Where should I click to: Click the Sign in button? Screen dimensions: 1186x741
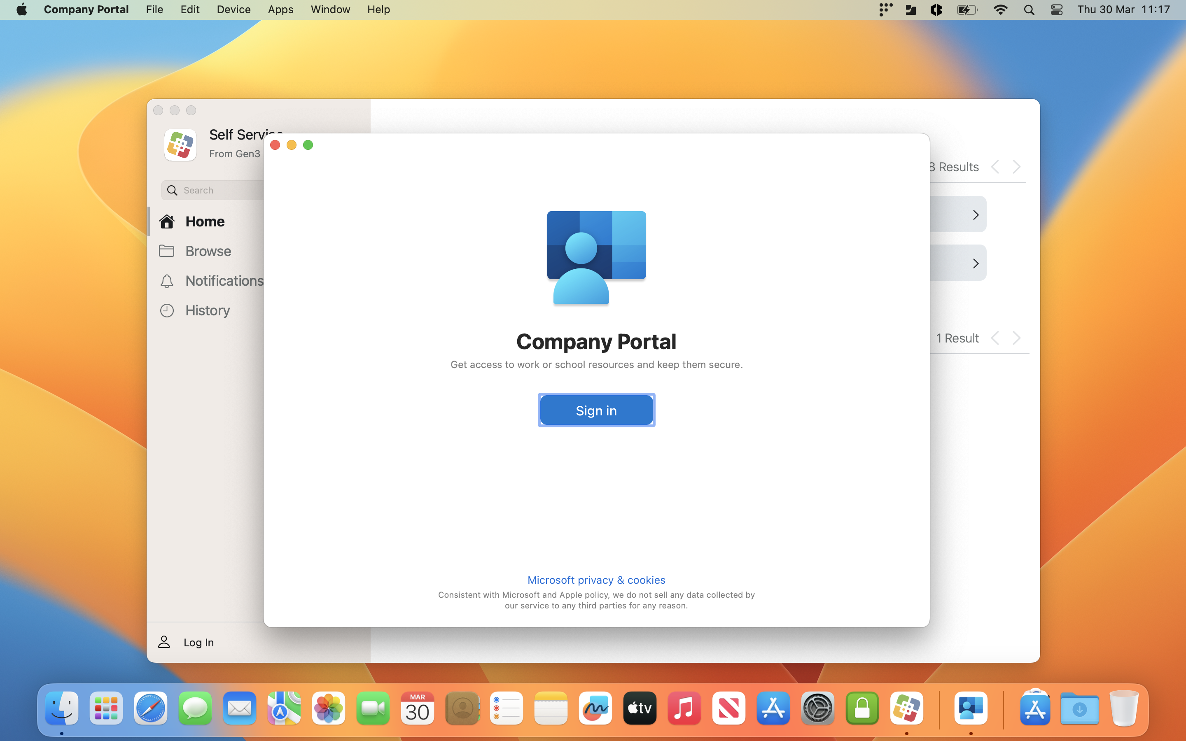coord(596,410)
